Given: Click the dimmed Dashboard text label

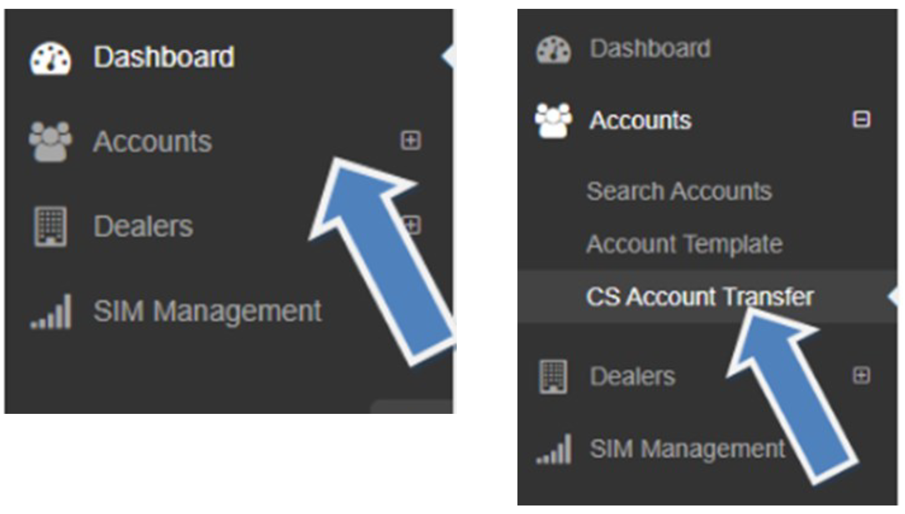Looking at the screenshot, I should [650, 48].
